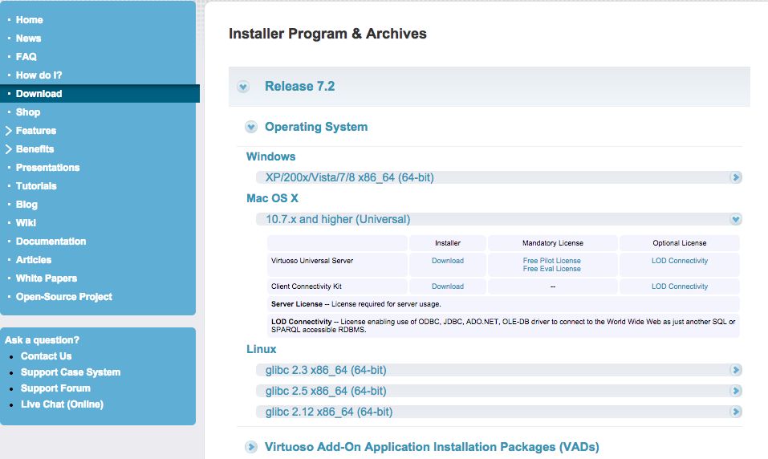Open Contact Us link

(46, 356)
